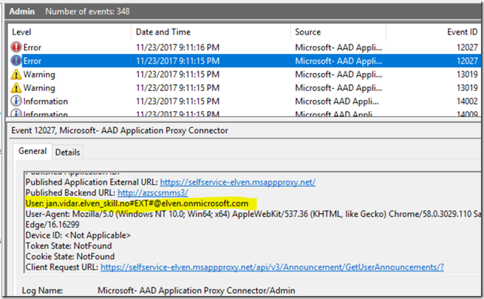Viewport: 484px width, 299px height.
Task: Select the General tab
Action: tap(32, 151)
